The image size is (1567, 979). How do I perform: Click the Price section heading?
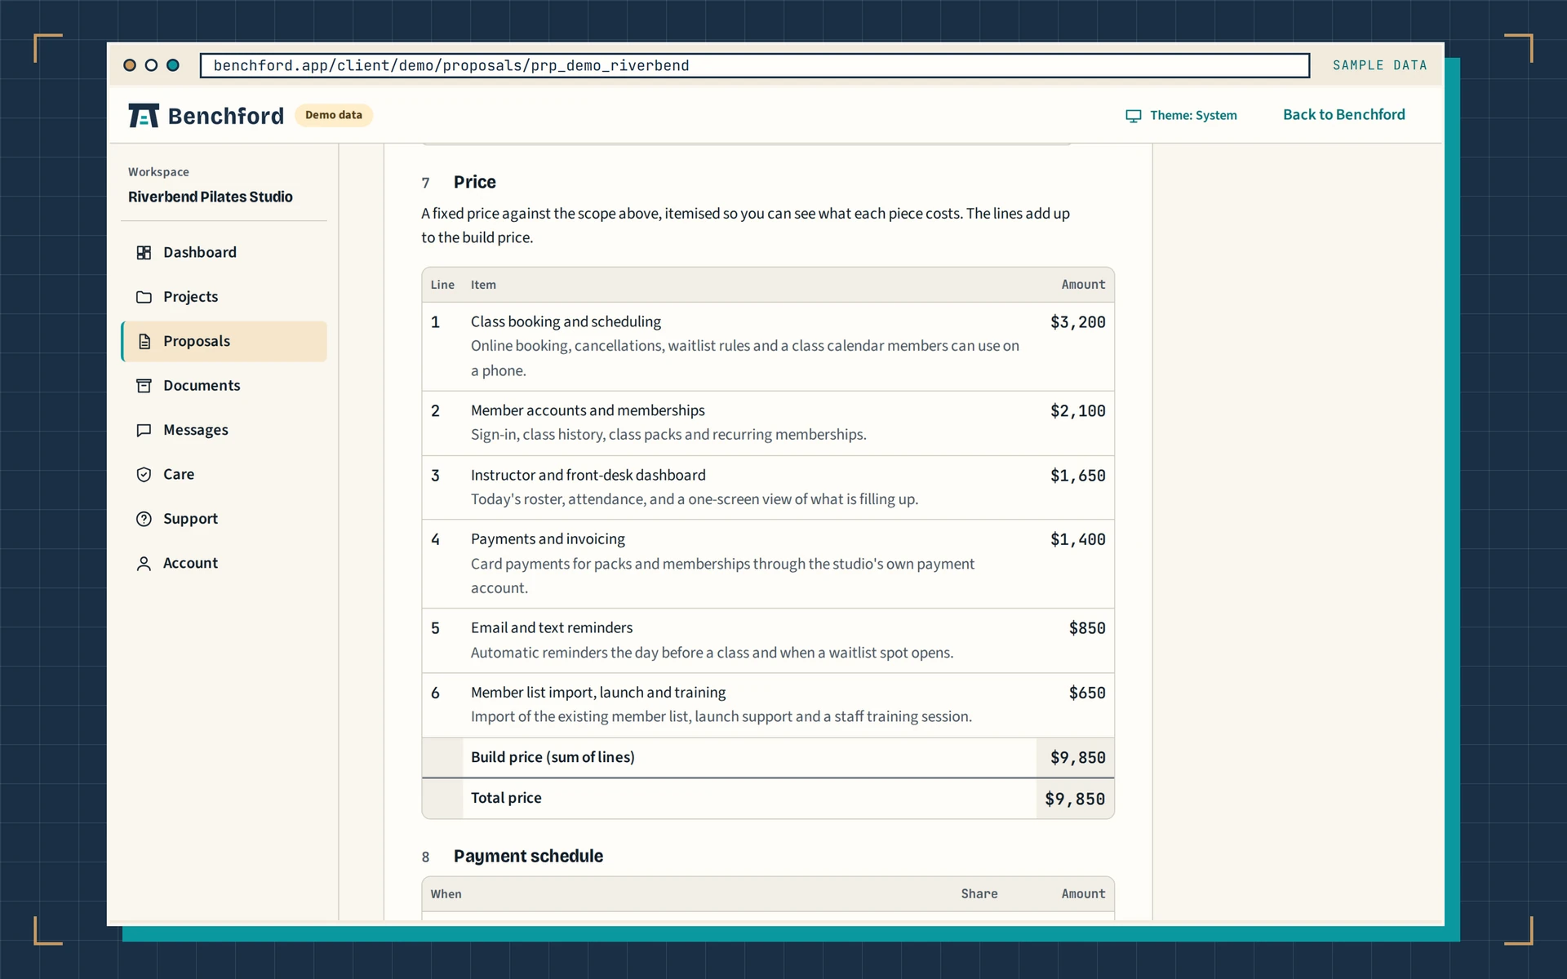[x=474, y=182]
